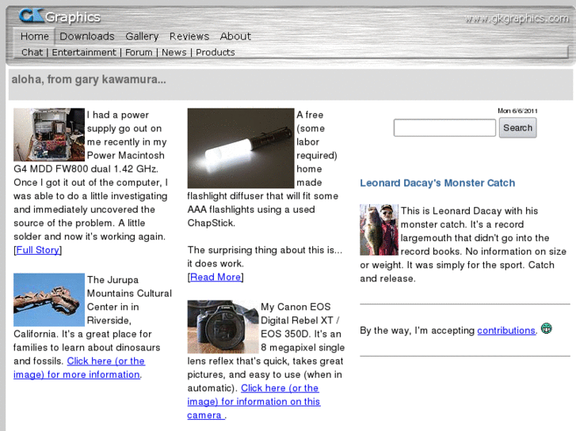Screen dimensions: 576x431
Task: Go to the Gallery section
Action: (x=142, y=36)
